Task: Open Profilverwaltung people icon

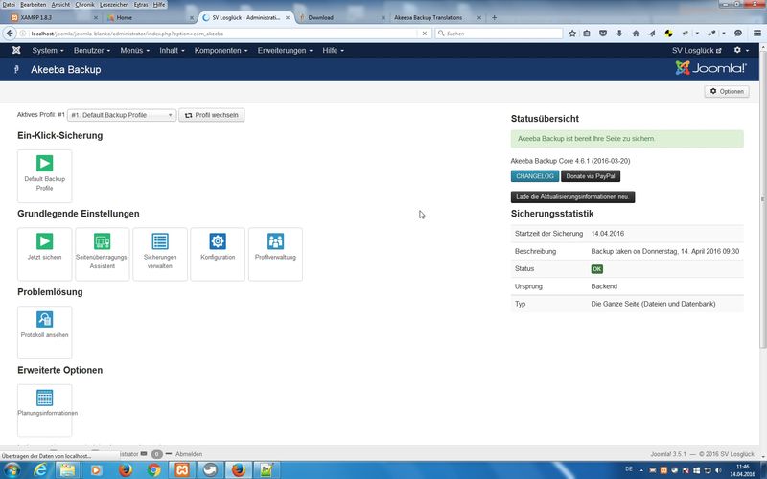Action: (275, 241)
